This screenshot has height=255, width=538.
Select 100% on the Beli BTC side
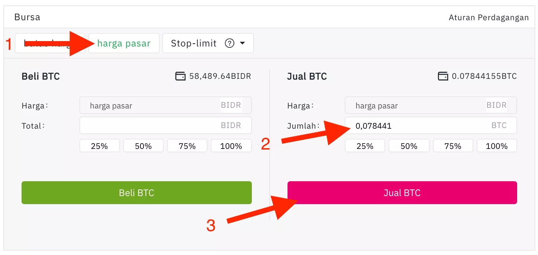(x=231, y=146)
